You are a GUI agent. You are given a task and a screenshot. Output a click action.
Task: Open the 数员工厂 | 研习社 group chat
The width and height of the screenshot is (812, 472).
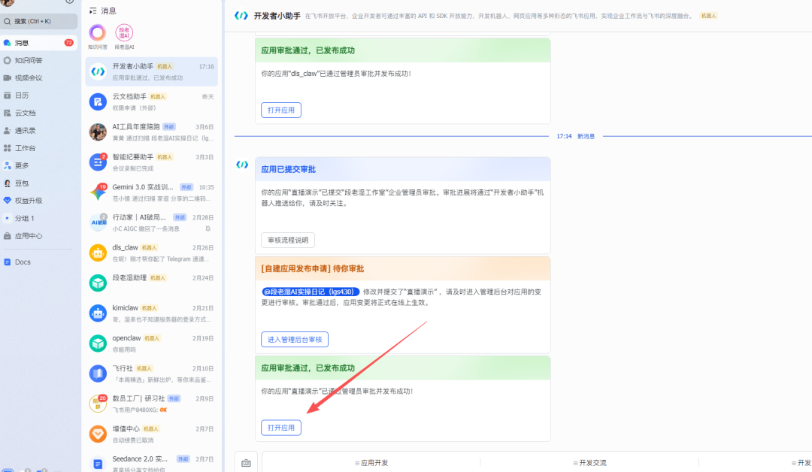point(152,404)
